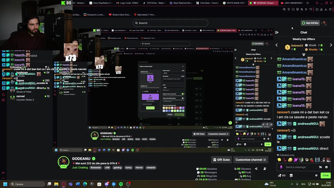Focus the Kick search box
Screen dimensions: 334x188
coord(170,23)
